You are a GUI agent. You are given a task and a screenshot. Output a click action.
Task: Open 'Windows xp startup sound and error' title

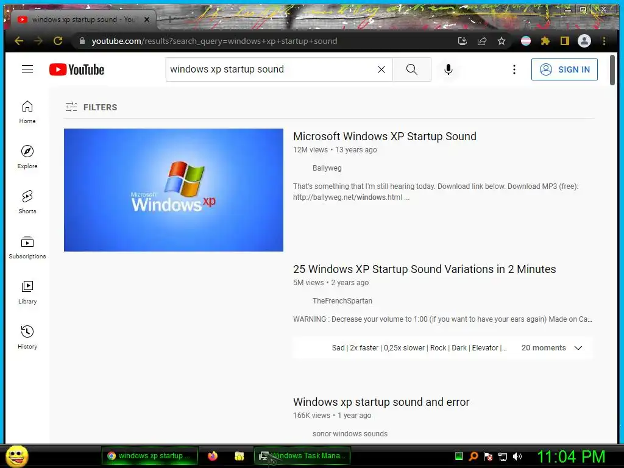381,402
